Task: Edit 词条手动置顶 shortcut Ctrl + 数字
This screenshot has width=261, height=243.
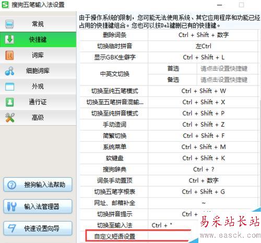Action: [x=203, y=180]
